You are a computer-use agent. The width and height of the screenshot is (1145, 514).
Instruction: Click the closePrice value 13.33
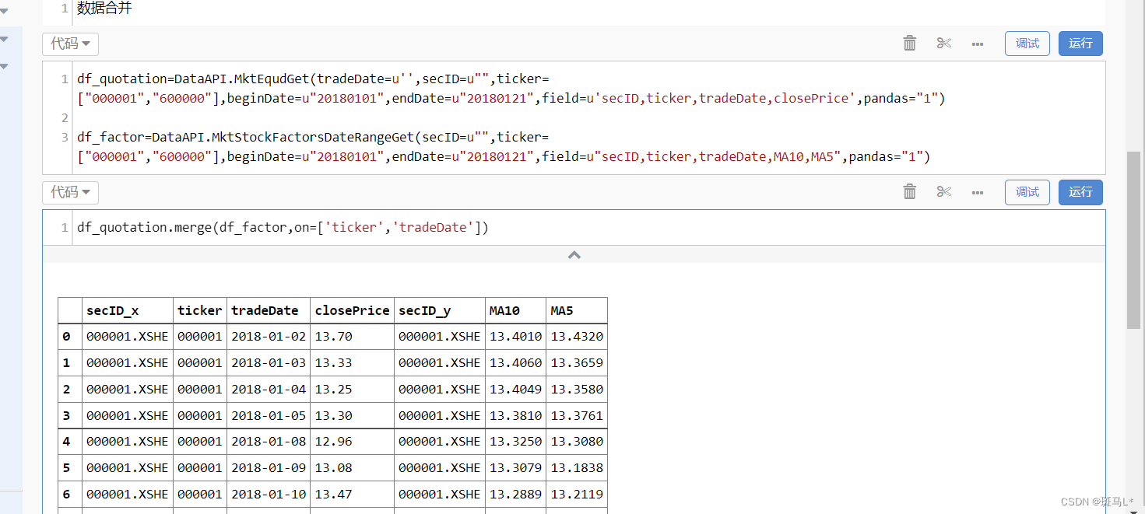coord(352,363)
